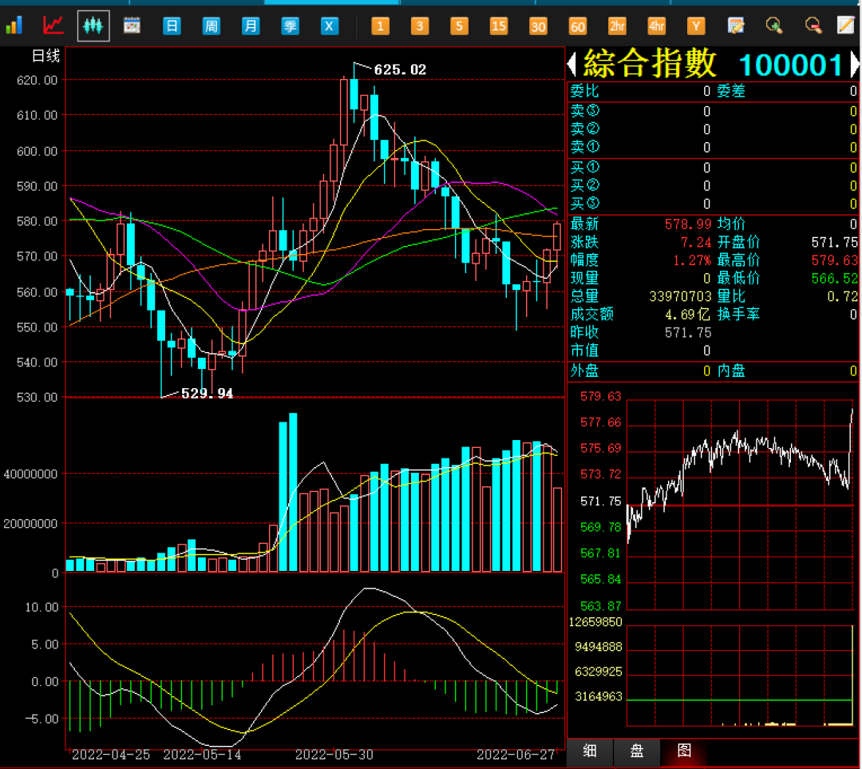Select daily period 日 button
Image resolution: width=862 pixels, height=769 pixels.
coord(172,26)
